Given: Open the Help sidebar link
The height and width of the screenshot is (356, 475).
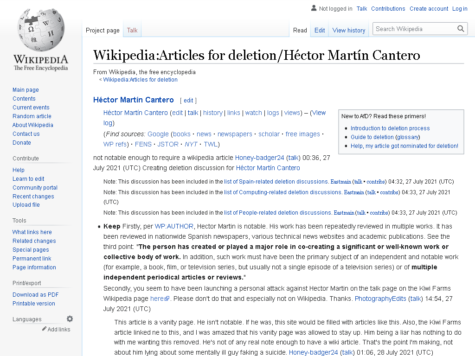Looking at the screenshot, I should pos(19,170).
